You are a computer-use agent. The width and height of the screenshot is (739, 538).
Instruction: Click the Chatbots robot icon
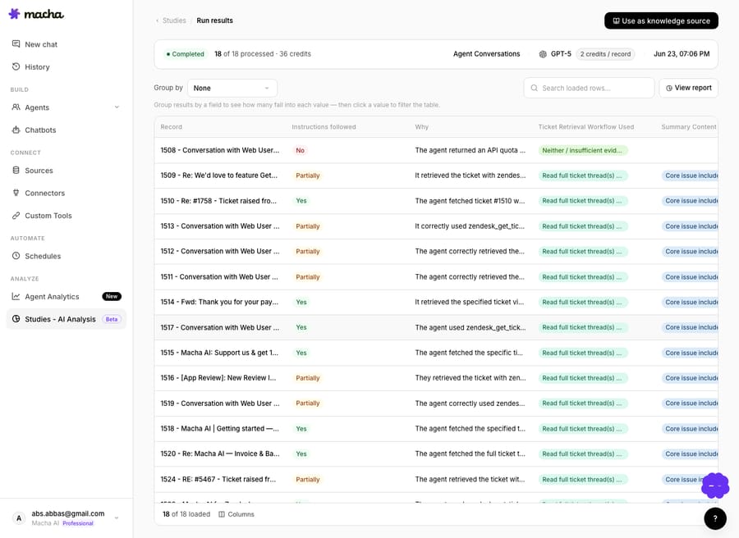coord(16,130)
